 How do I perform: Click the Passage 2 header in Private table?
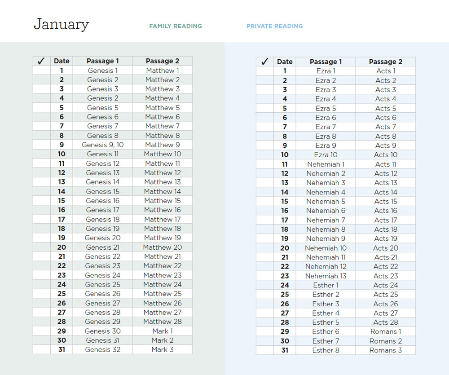tap(385, 62)
